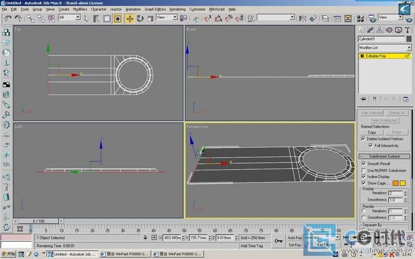Toggle Show Cage checkbox
The image size is (415, 259).
click(364, 182)
